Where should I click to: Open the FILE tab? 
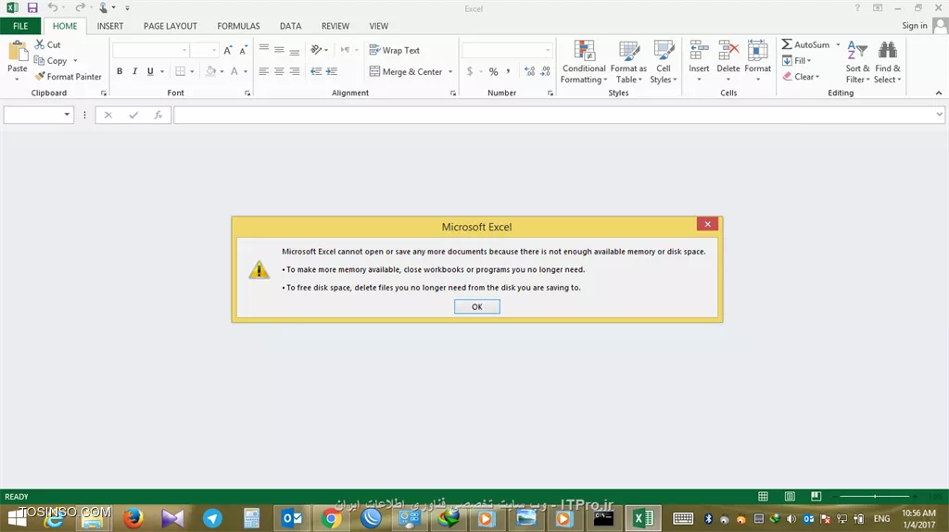click(x=20, y=26)
